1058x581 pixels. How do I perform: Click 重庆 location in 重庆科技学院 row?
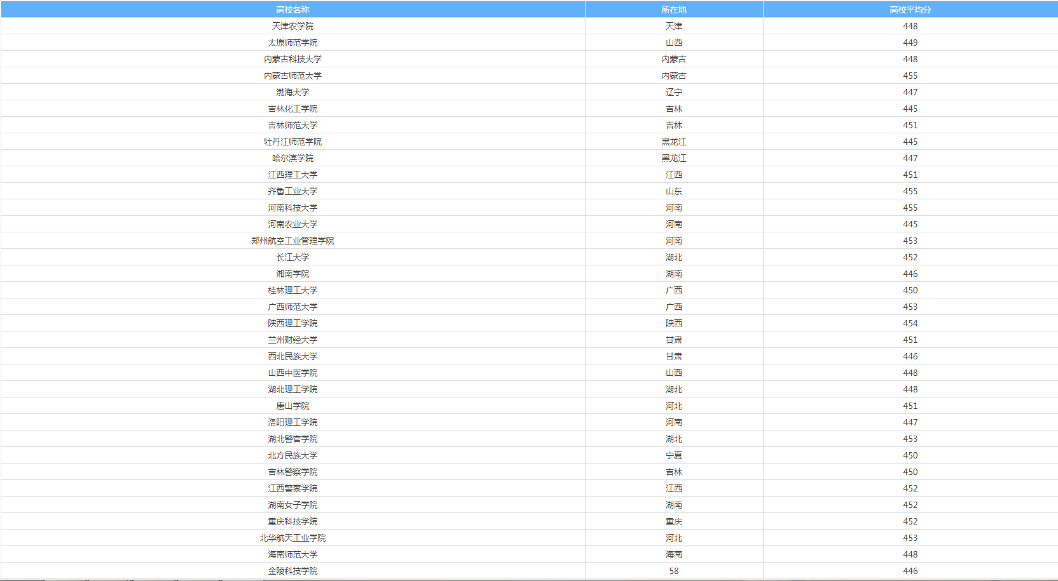coord(674,521)
